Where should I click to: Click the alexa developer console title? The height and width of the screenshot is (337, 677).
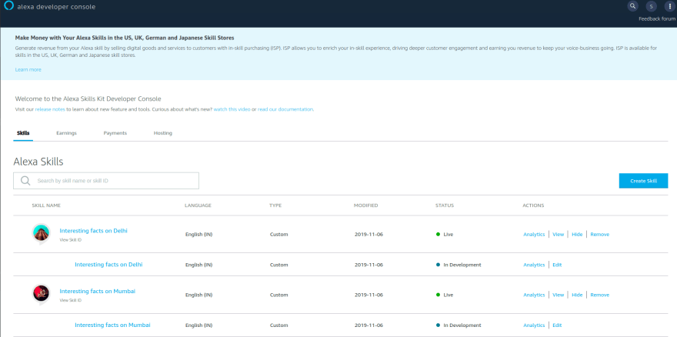[56, 7]
